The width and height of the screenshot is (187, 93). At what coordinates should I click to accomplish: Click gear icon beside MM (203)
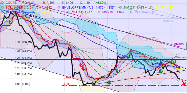coord(131,12)
